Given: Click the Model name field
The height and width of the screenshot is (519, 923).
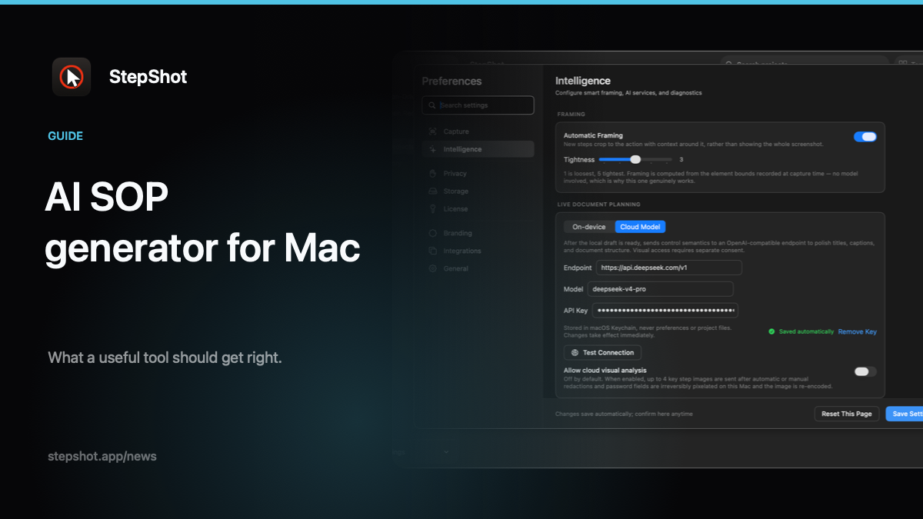Looking at the screenshot, I should click(661, 289).
